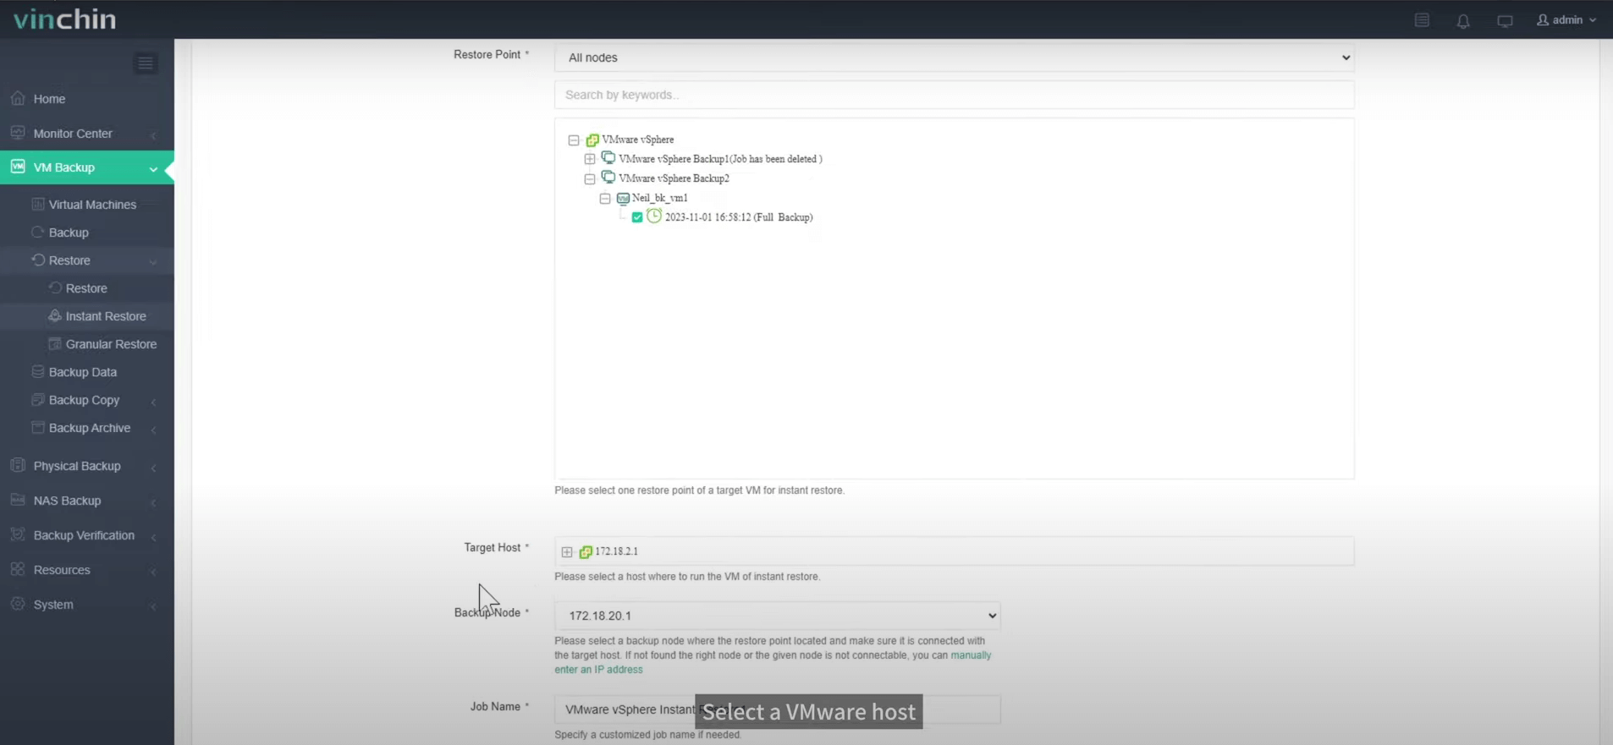Select the Neil_bk_vm1 VM row
1613x745 pixels.
[659, 198]
